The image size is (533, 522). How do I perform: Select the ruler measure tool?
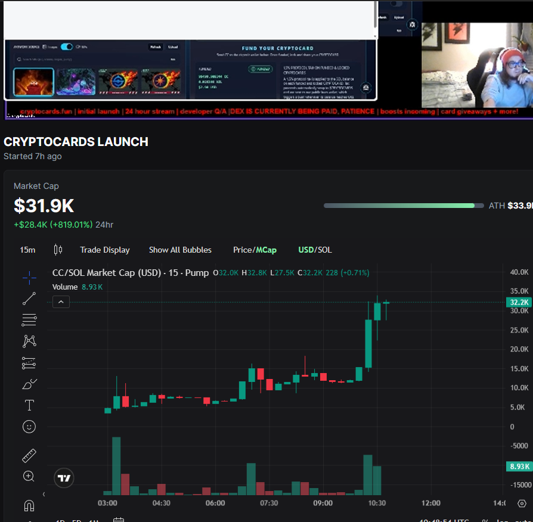(29, 456)
